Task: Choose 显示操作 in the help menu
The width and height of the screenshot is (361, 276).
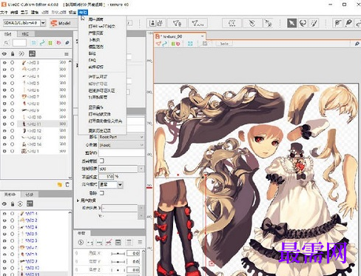Action: coord(95,107)
